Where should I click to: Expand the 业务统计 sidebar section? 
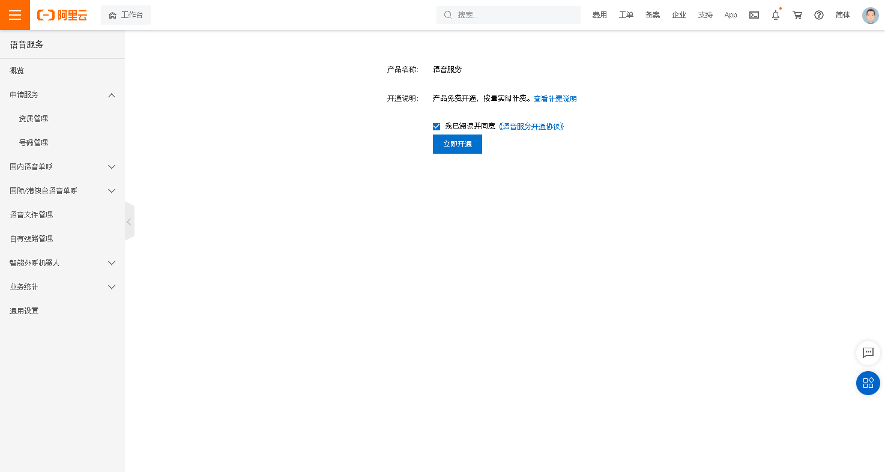[x=111, y=287]
